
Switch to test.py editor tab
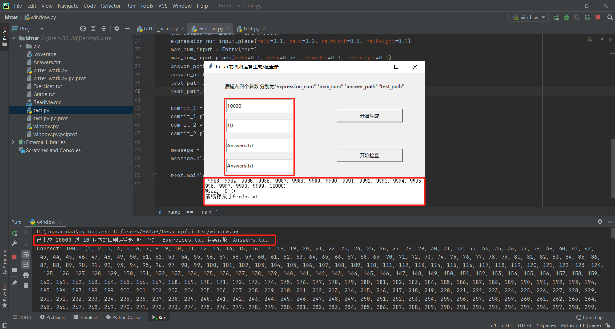(x=251, y=29)
